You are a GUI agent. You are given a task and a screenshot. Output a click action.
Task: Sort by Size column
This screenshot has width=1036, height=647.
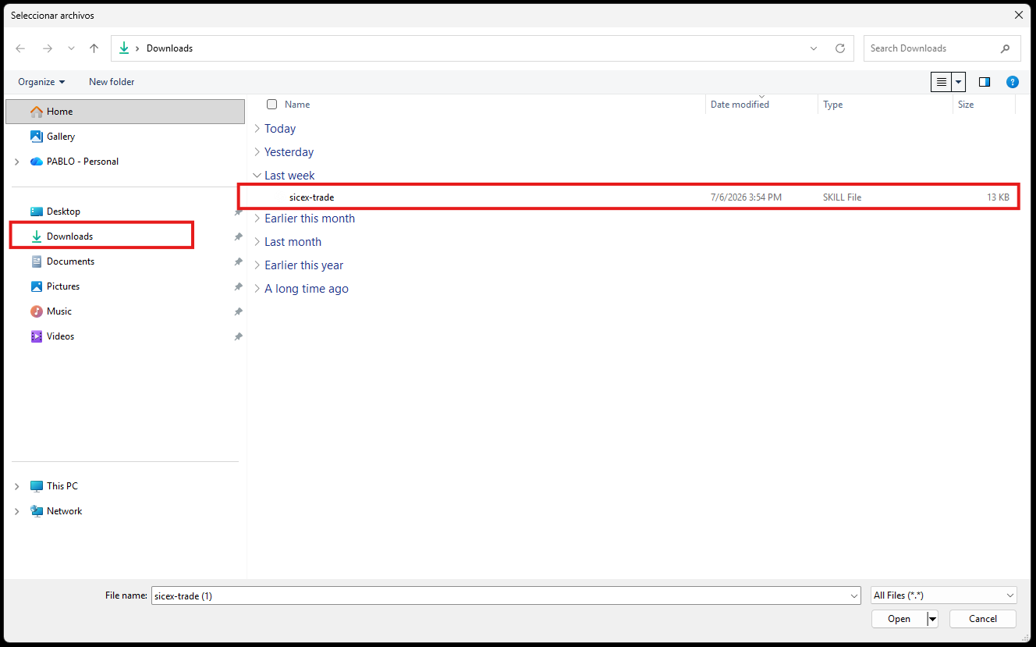point(966,105)
